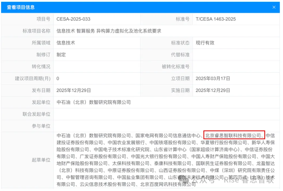
Task: Select the status value 现行有效
Action: [205, 43]
